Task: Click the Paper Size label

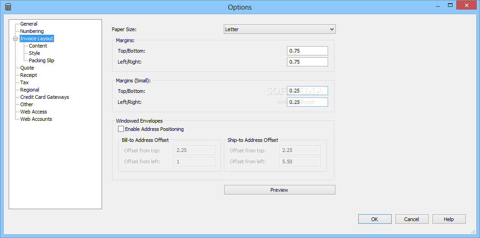Action: pos(124,30)
